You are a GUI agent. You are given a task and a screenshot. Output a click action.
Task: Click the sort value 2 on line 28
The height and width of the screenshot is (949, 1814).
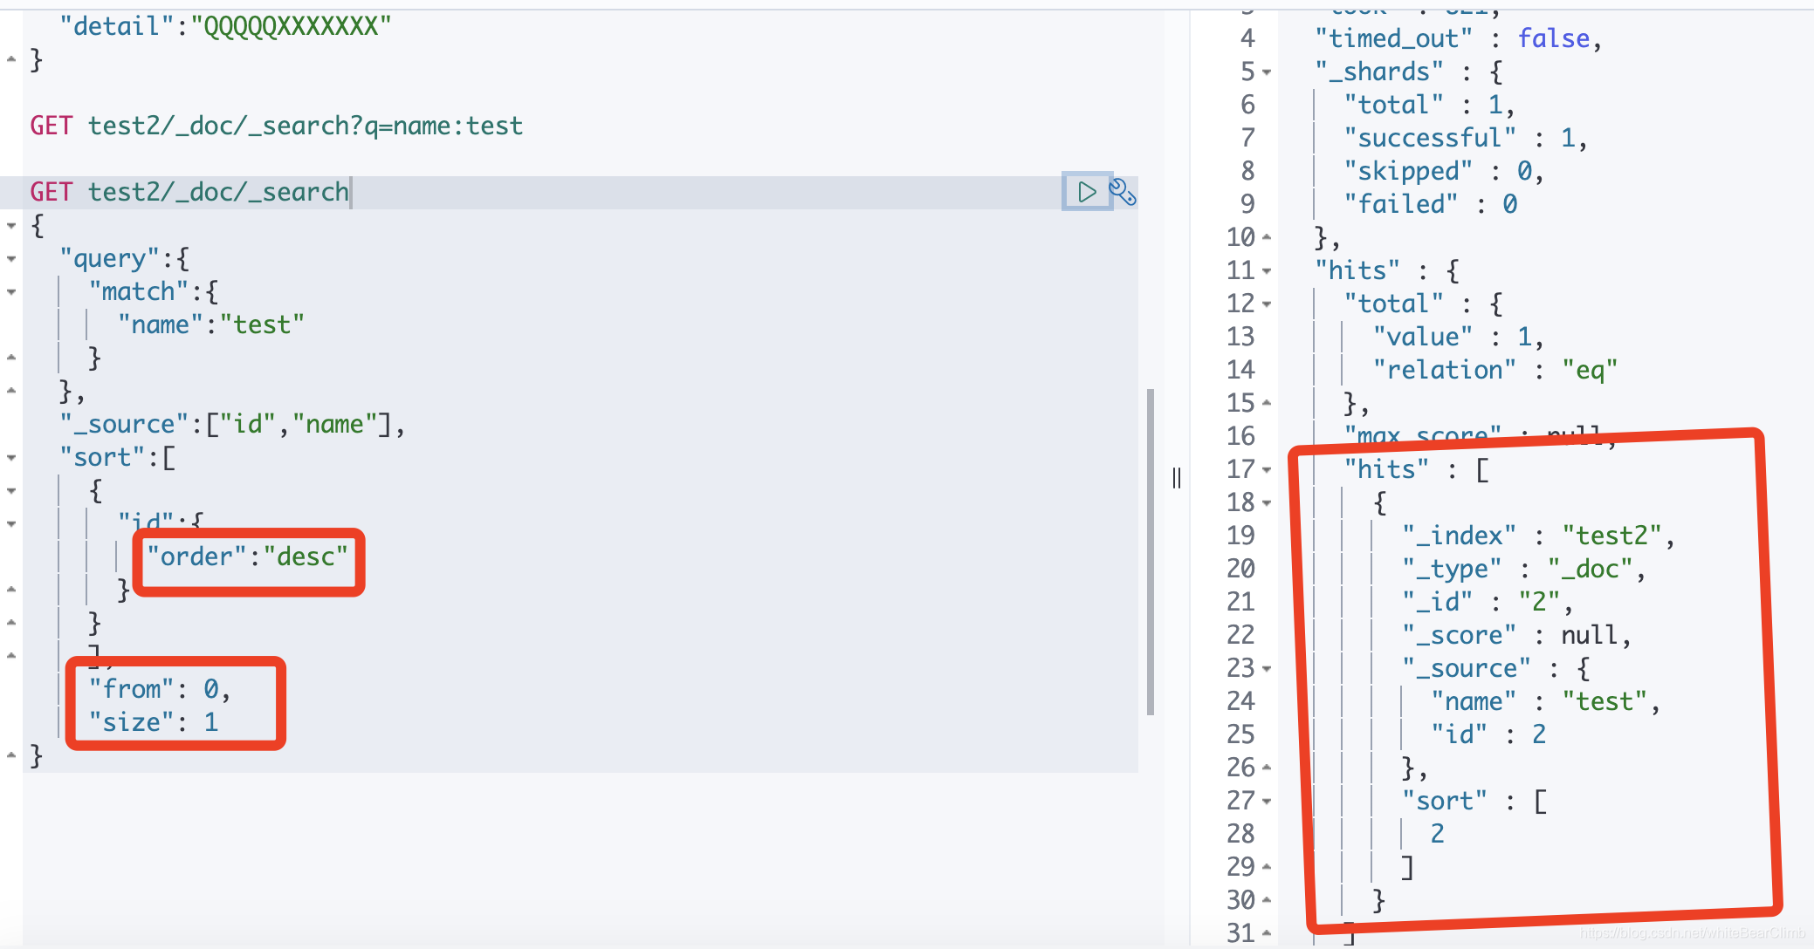[x=1438, y=834]
